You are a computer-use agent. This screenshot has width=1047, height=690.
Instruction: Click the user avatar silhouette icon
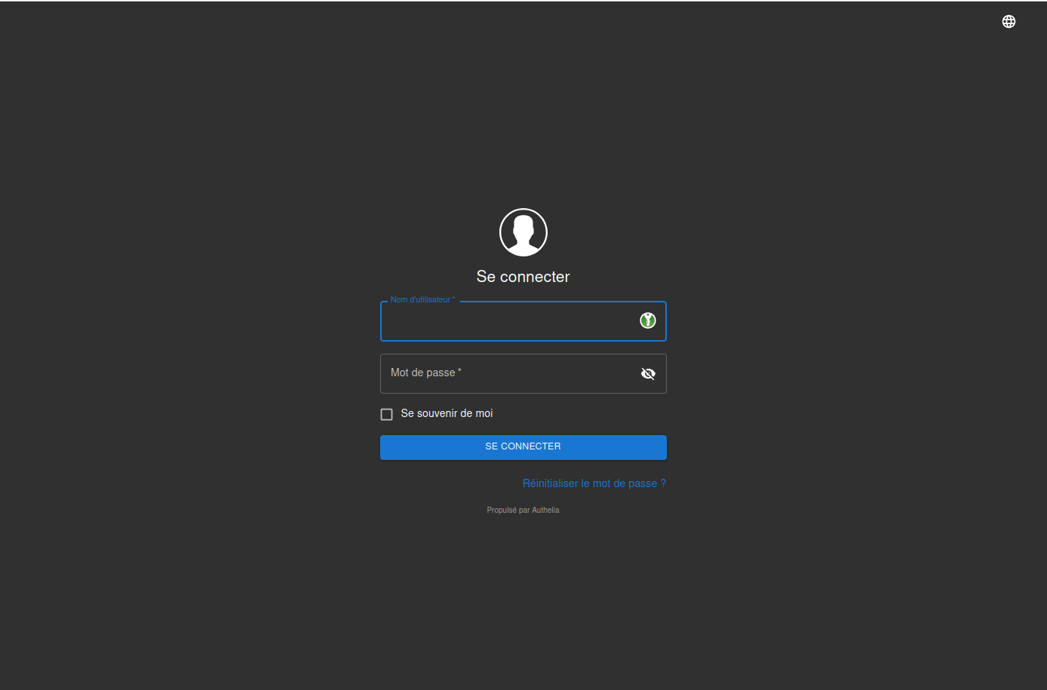coord(523,232)
